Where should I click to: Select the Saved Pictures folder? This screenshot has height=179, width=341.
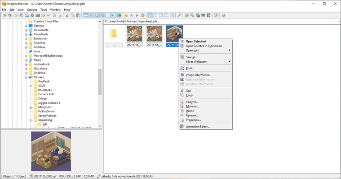tap(47, 115)
